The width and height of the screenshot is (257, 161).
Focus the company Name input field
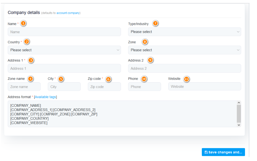[x=64, y=32]
